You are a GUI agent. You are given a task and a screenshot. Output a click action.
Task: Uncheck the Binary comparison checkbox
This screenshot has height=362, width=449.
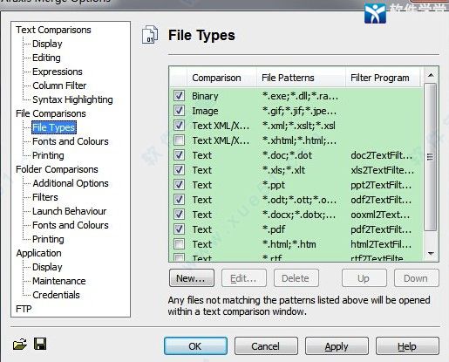pyautogui.click(x=179, y=96)
